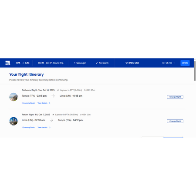Expand return flight View details chevron
The image size is (196, 196).
point(50,127)
